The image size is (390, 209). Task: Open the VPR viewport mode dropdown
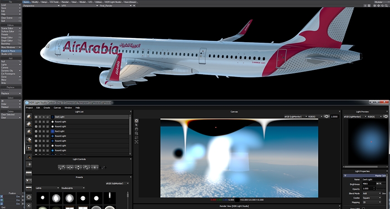pyautogui.click(x=80, y=5)
